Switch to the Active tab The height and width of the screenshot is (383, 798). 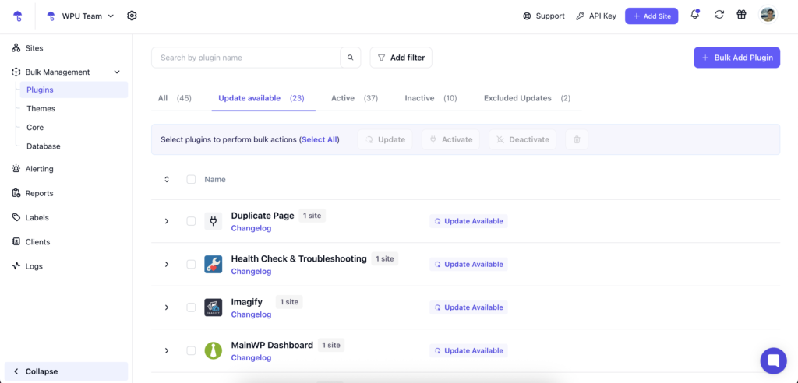[355, 98]
